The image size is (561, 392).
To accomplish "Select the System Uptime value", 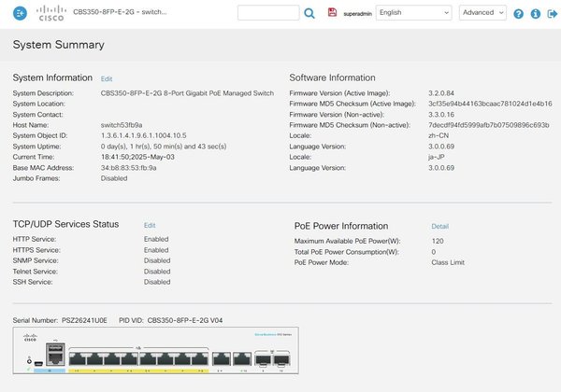I will [x=164, y=147].
